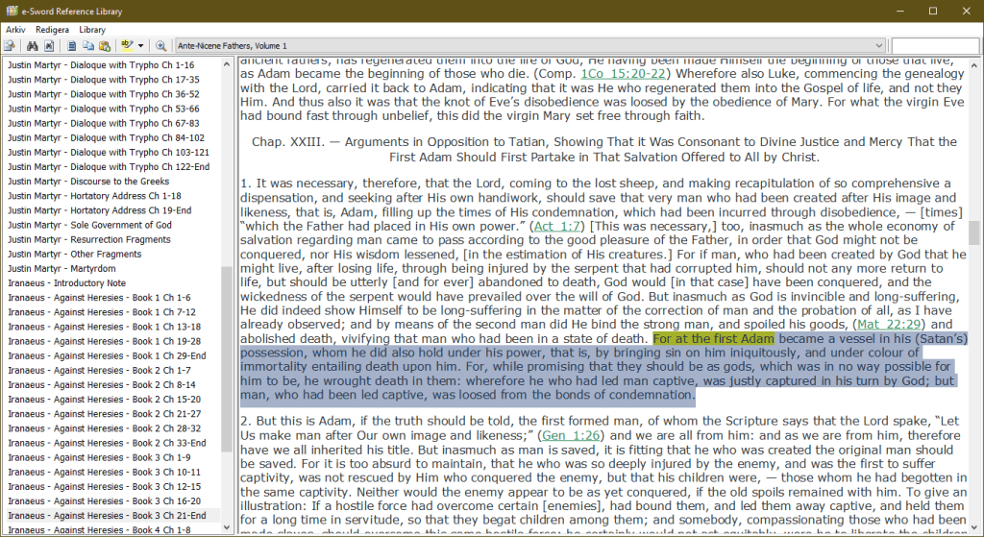Click the paste clipboard icon
Screen dimensions: 984x537
pos(104,45)
